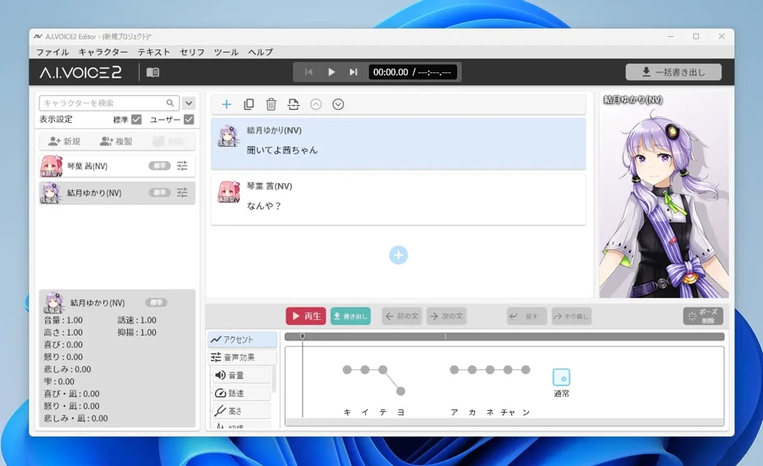This screenshot has width=763, height=466.
Task: Create a new character with 新規
Action: click(64, 142)
